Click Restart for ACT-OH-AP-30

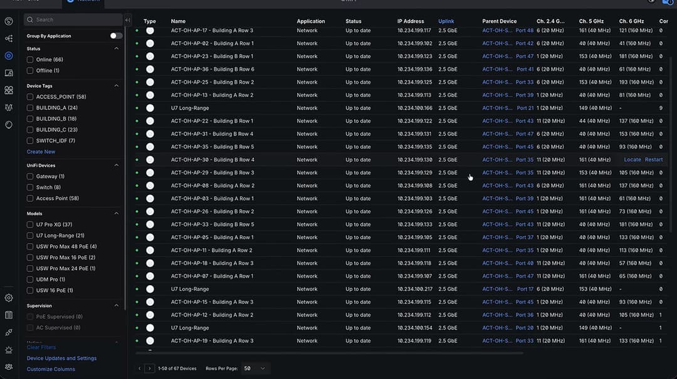pyautogui.click(x=654, y=159)
